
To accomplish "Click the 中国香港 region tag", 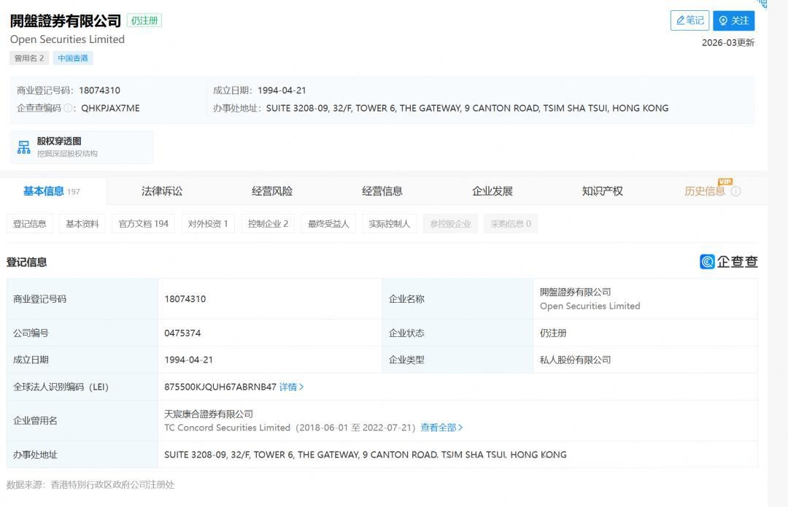I will [73, 58].
